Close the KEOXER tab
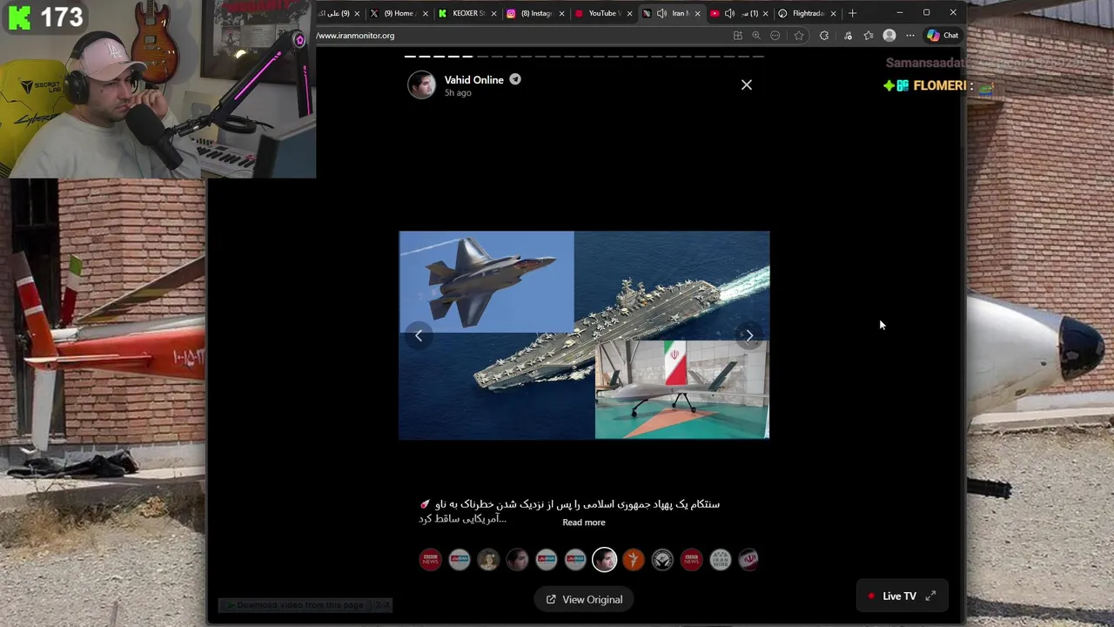 pos(493,13)
